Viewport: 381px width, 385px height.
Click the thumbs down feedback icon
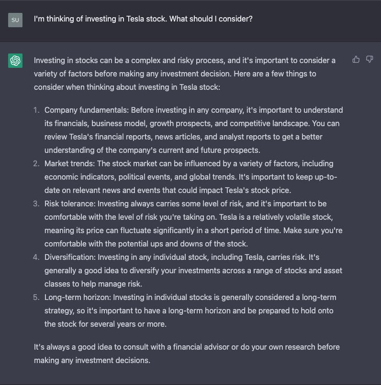370,59
